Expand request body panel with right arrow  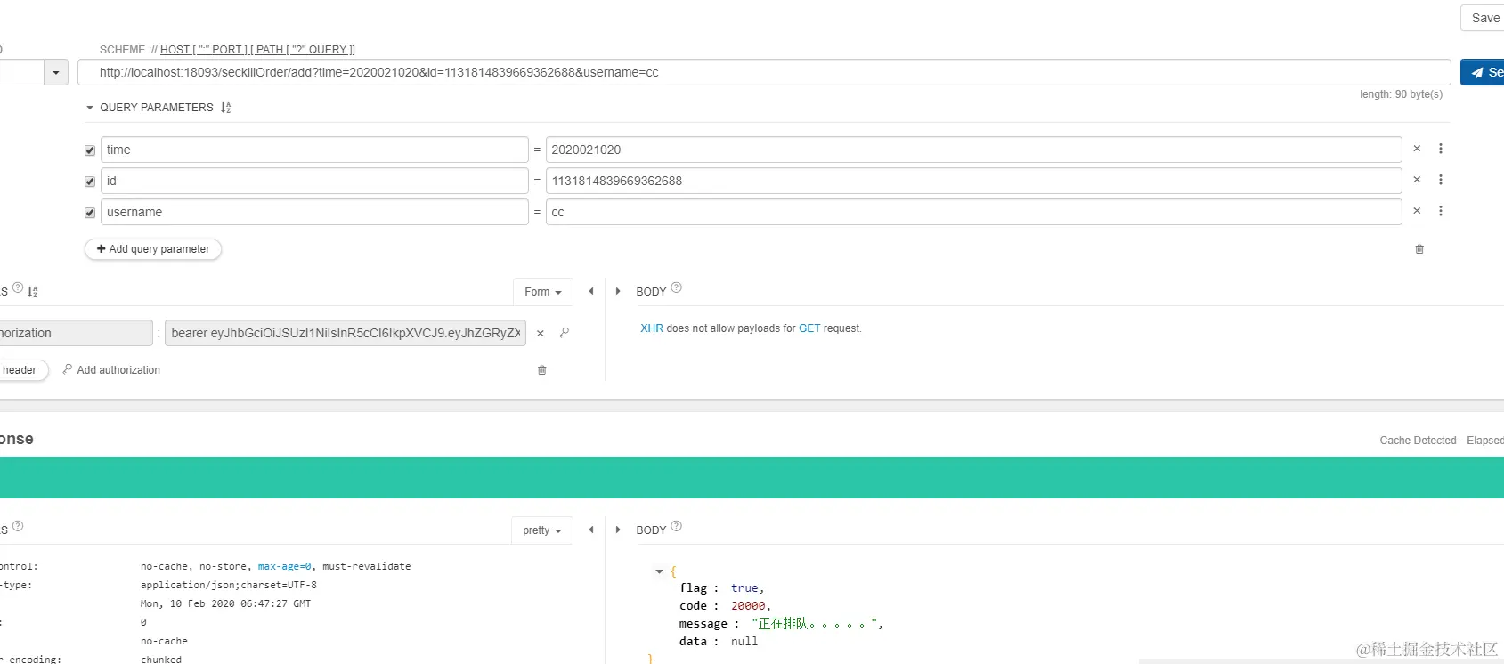618,291
